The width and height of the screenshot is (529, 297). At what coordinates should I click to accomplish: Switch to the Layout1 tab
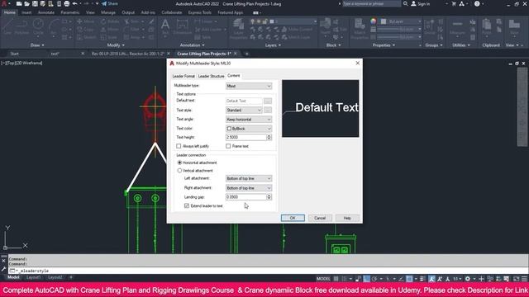coord(33,277)
